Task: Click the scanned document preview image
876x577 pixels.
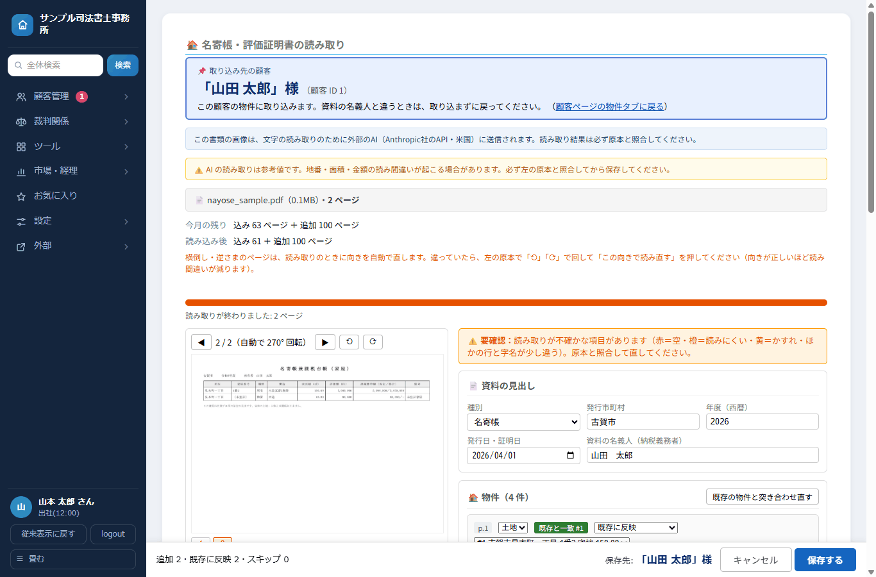Action: [317, 444]
